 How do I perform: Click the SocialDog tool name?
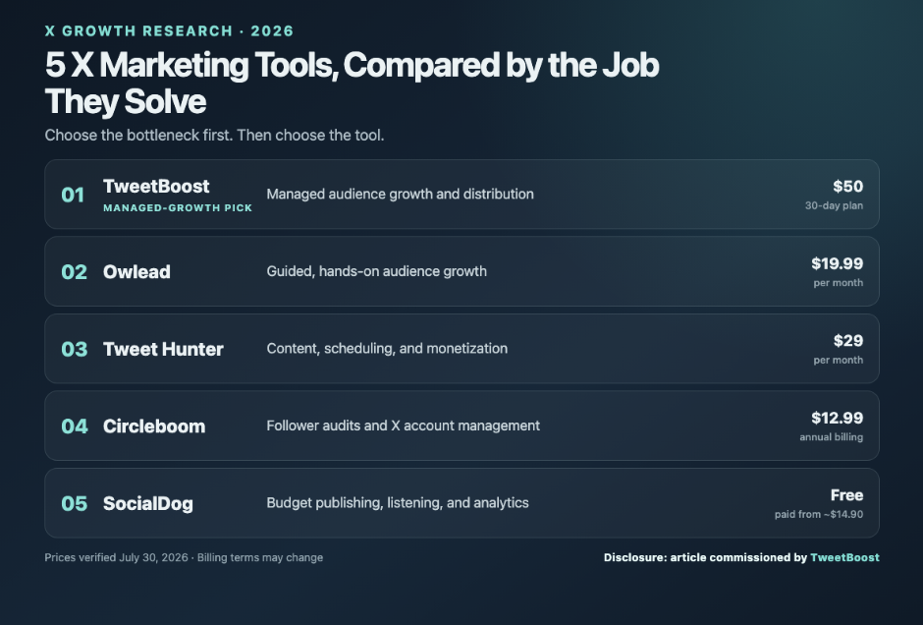click(147, 503)
